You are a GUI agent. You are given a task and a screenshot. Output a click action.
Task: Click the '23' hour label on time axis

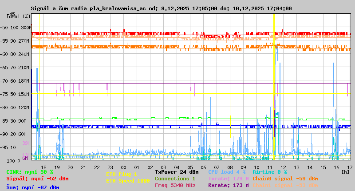tap(110, 167)
